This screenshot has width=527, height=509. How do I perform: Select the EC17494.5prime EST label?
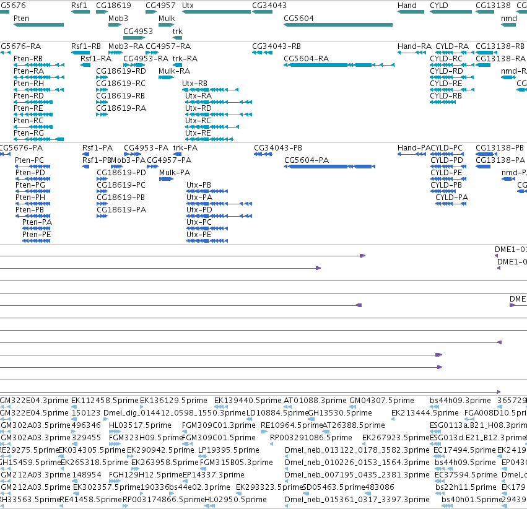pos(464,450)
